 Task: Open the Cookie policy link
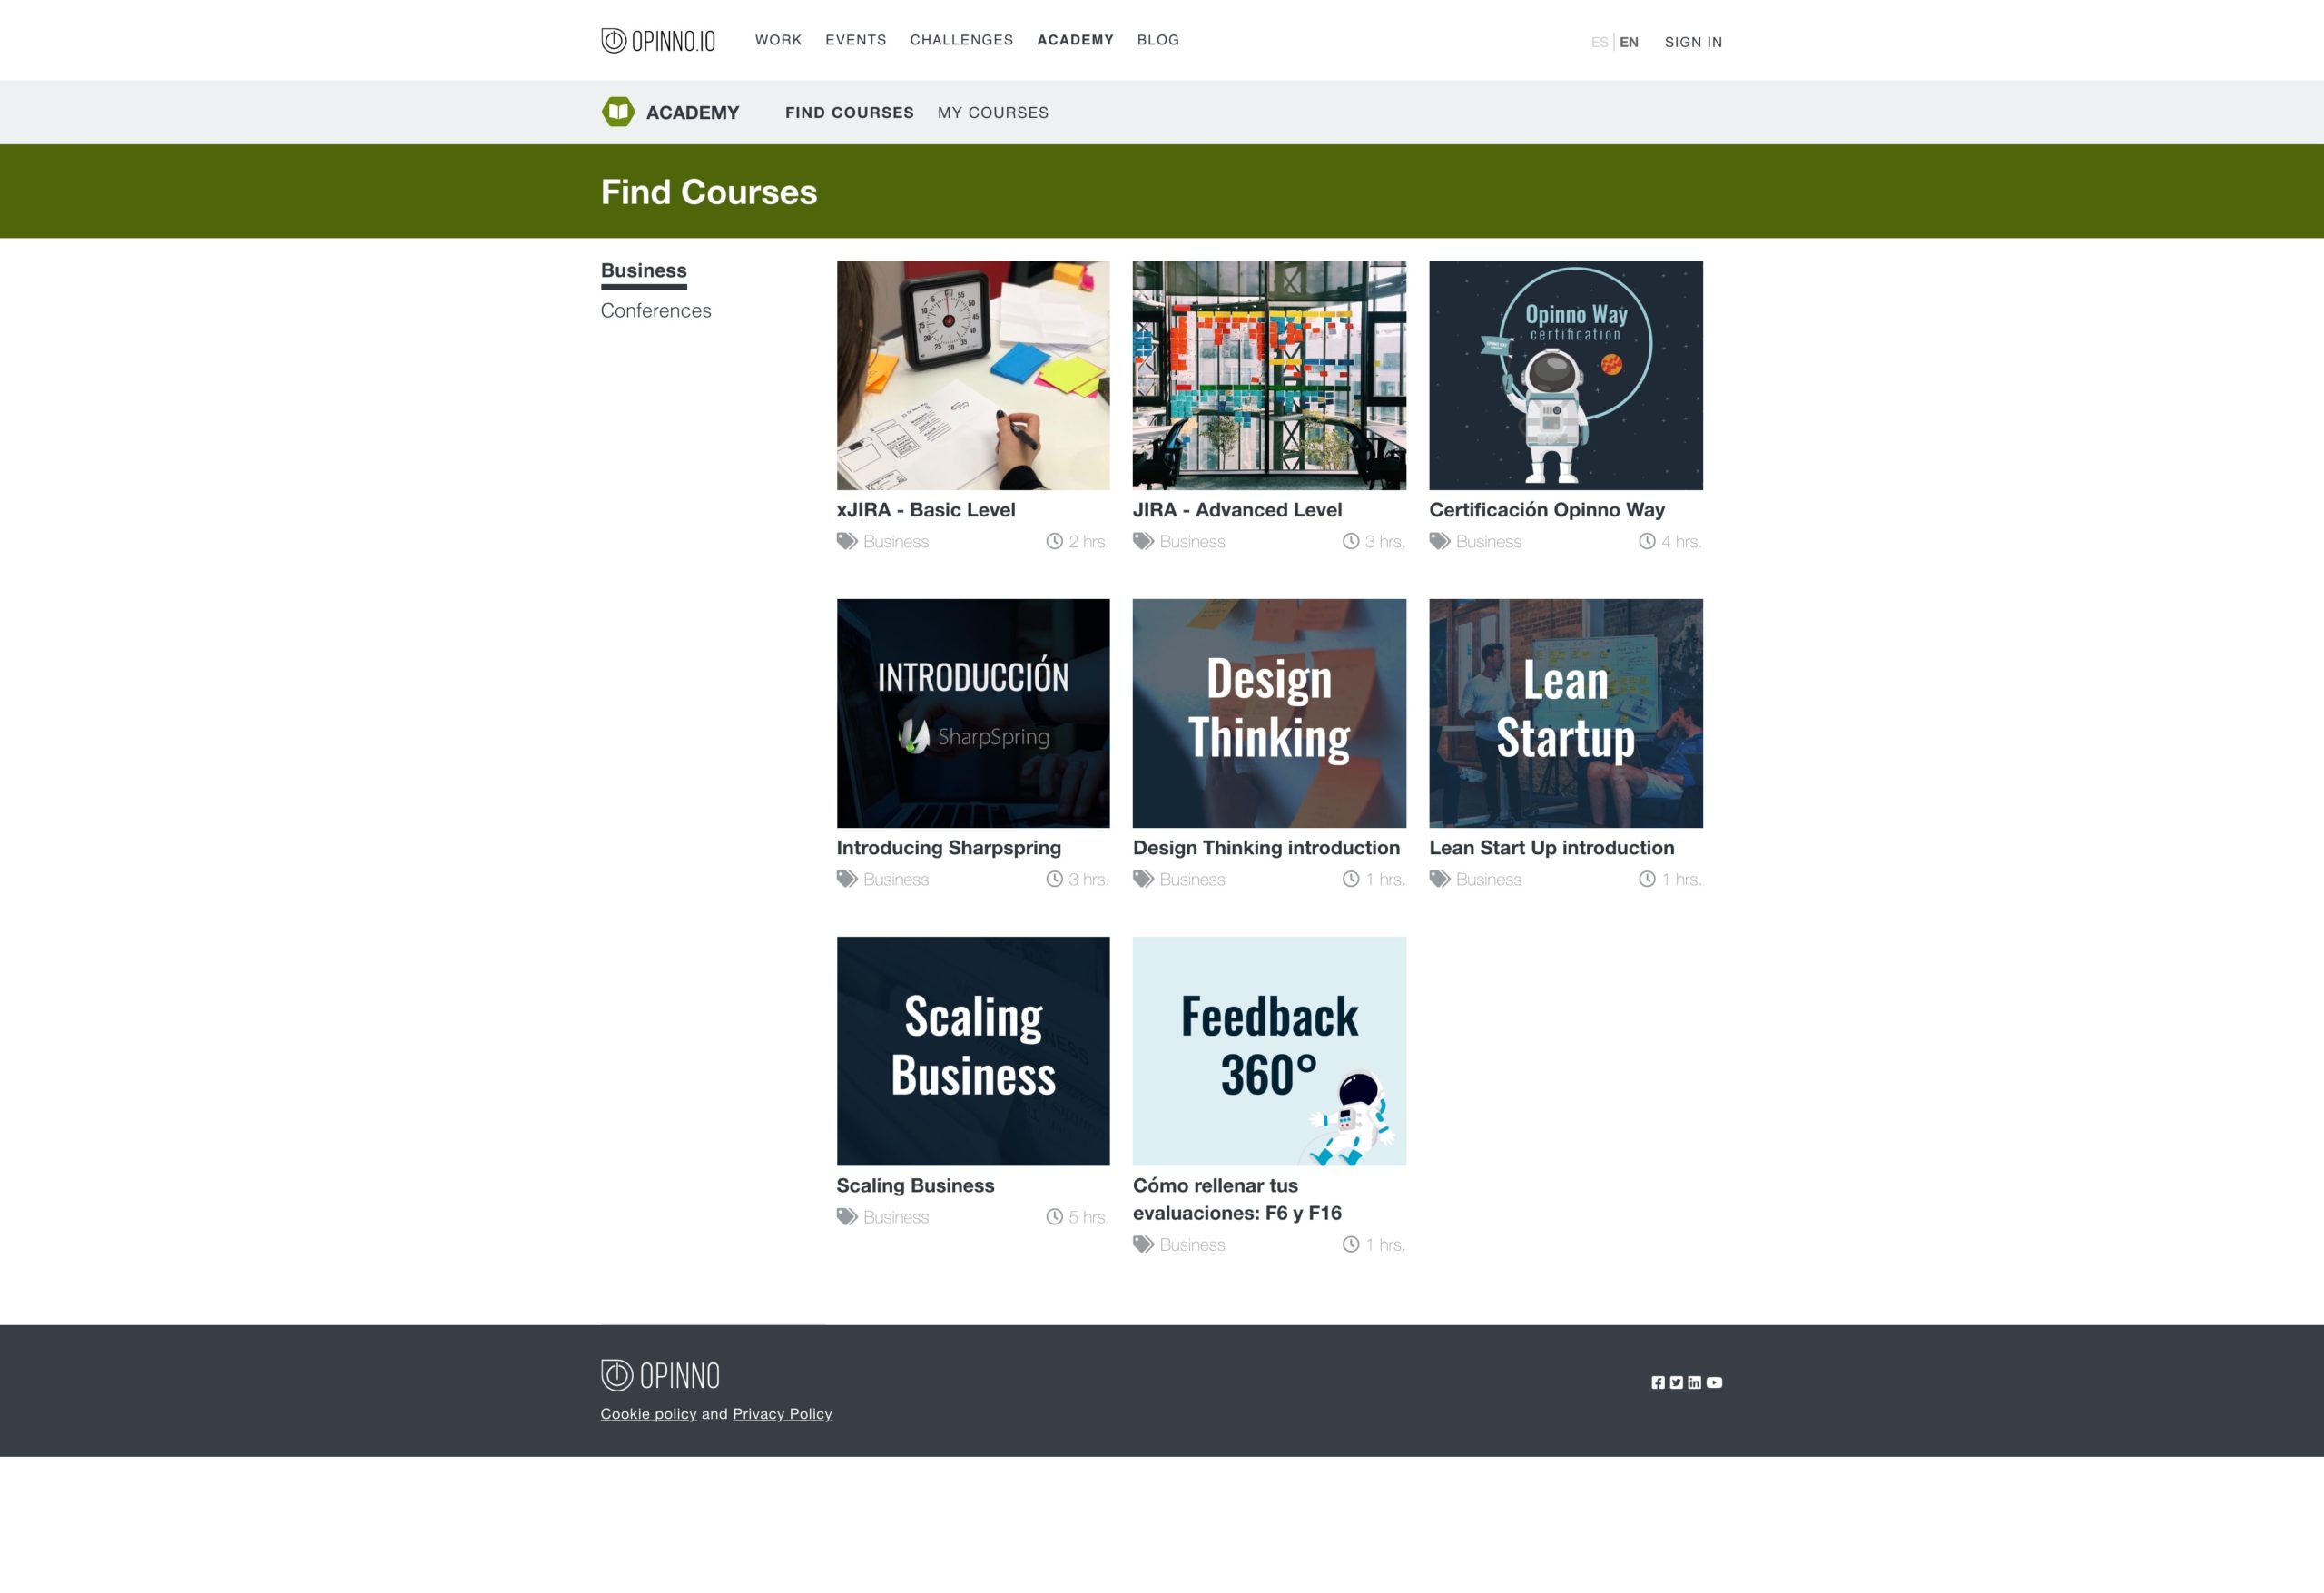[x=648, y=1413]
